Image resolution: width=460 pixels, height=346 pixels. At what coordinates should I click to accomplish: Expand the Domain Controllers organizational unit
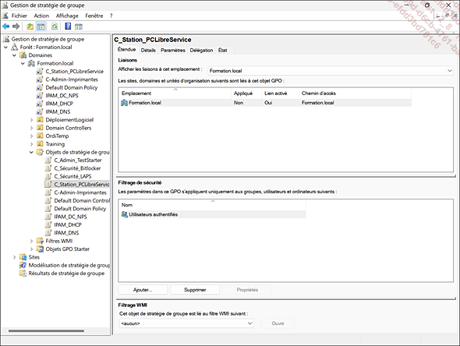32,128
